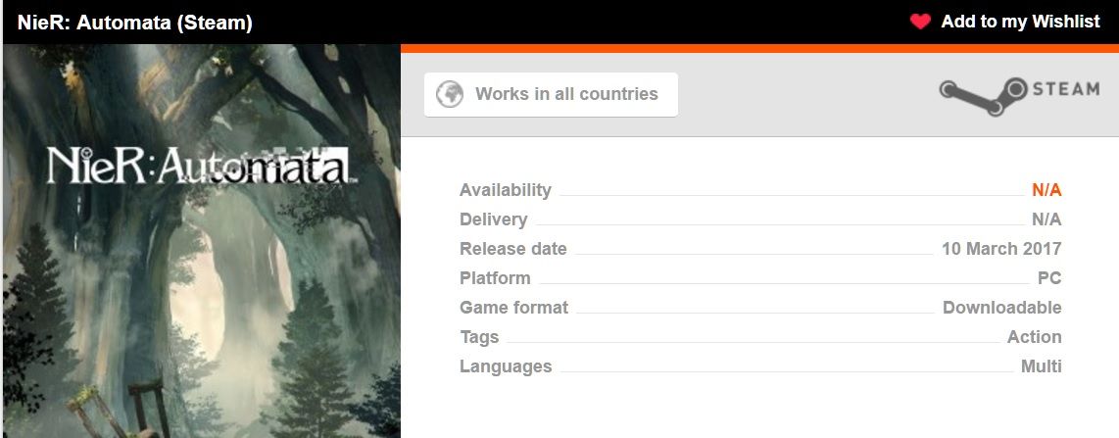This screenshot has height=438, width=1119.
Task: Click the STEAM wordmark text
Action: (x=1066, y=89)
